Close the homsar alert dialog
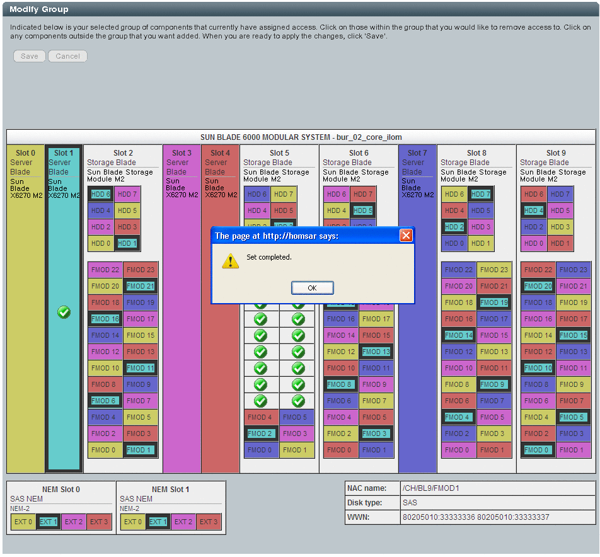Image resolution: width=600 pixels, height=557 pixels. 406,235
